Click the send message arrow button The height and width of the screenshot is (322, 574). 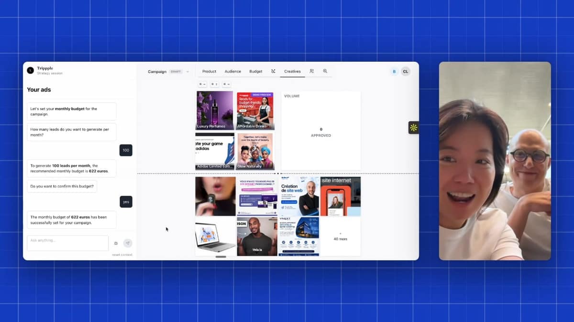(127, 243)
